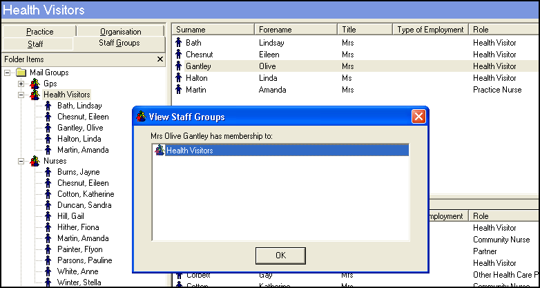Collapse the Health Visitors tree node
This screenshot has width=540, height=288.
[21, 95]
